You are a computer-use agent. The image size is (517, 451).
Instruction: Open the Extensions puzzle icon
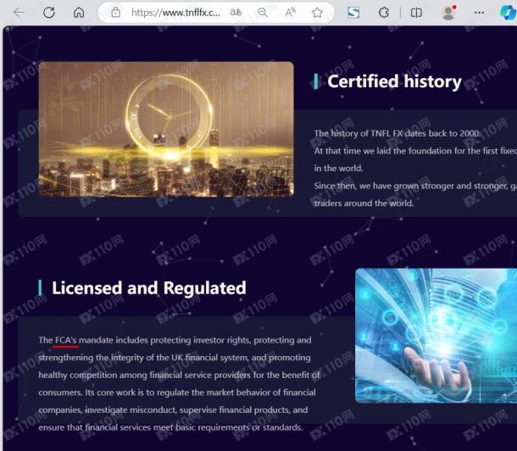pos(384,13)
